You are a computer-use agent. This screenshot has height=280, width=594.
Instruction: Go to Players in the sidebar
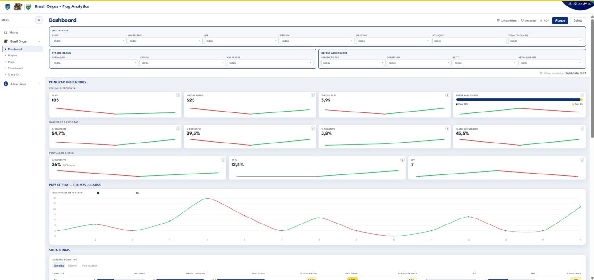click(13, 55)
